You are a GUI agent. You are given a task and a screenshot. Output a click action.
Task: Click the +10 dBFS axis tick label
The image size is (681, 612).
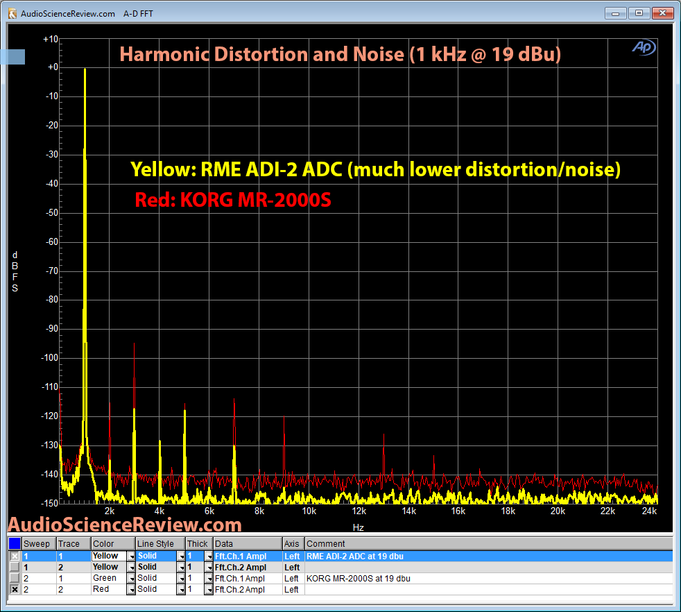pyautogui.click(x=51, y=39)
